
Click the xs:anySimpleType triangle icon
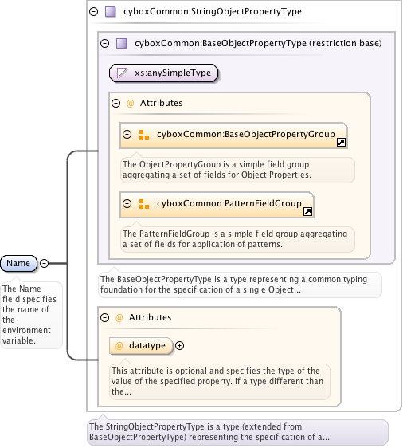[122, 73]
